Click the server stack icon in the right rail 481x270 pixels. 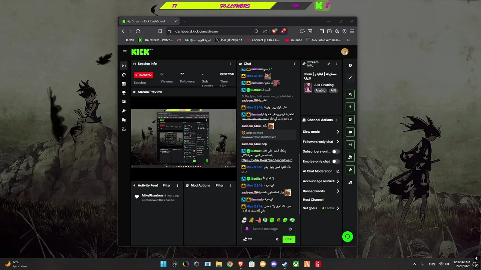[350, 157]
